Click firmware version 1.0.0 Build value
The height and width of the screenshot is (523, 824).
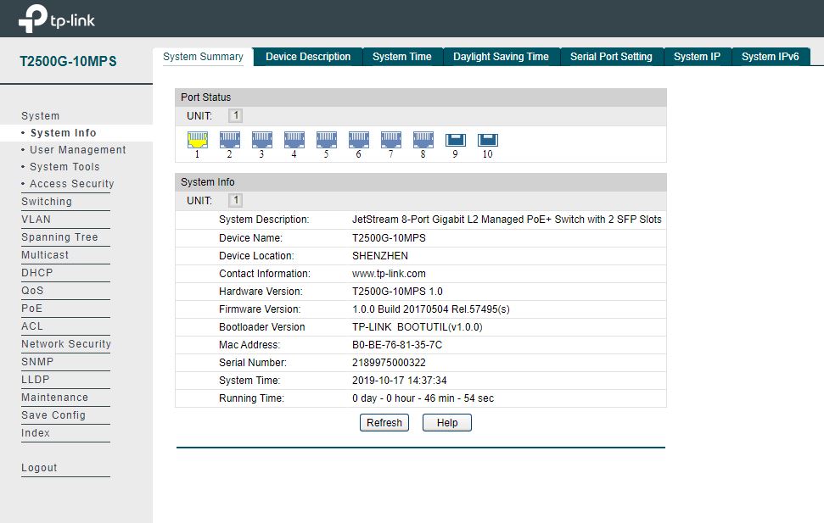pos(431,309)
